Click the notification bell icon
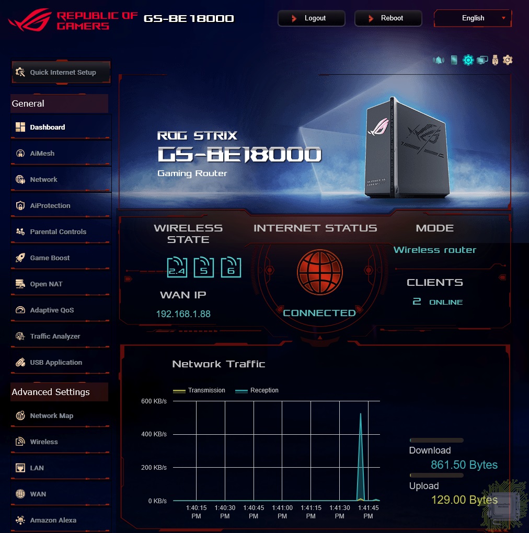 click(439, 61)
